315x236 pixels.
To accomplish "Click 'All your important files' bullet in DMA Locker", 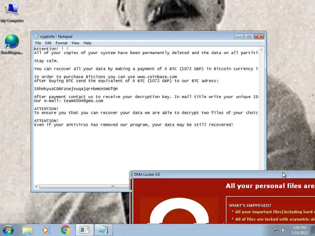I will point(273,212).
